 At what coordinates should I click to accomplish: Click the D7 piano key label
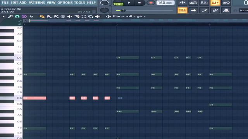click(19, 58)
